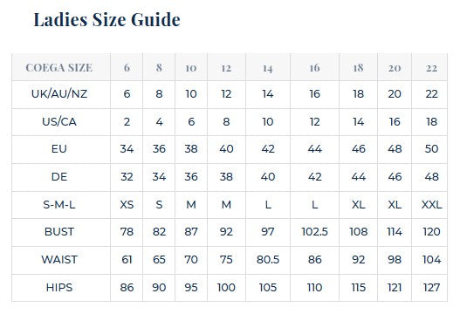Select header column size 22
Viewport: 460px width, 314px height.
click(x=431, y=68)
